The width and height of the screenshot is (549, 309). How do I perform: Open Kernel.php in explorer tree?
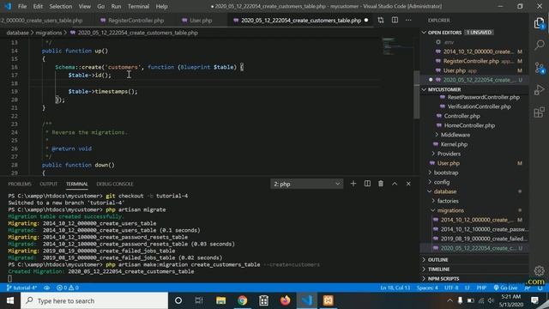click(x=454, y=144)
